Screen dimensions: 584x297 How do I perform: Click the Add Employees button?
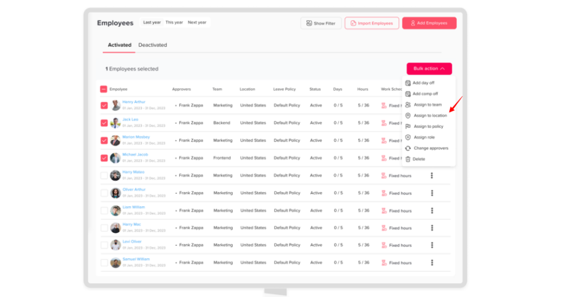click(429, 23)
